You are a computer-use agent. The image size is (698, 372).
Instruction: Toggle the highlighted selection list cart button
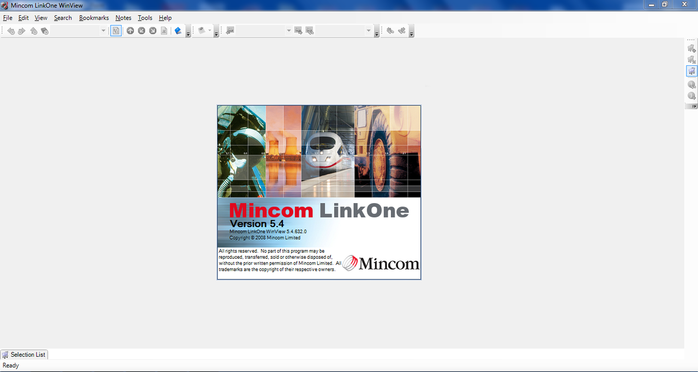point(691,71)
